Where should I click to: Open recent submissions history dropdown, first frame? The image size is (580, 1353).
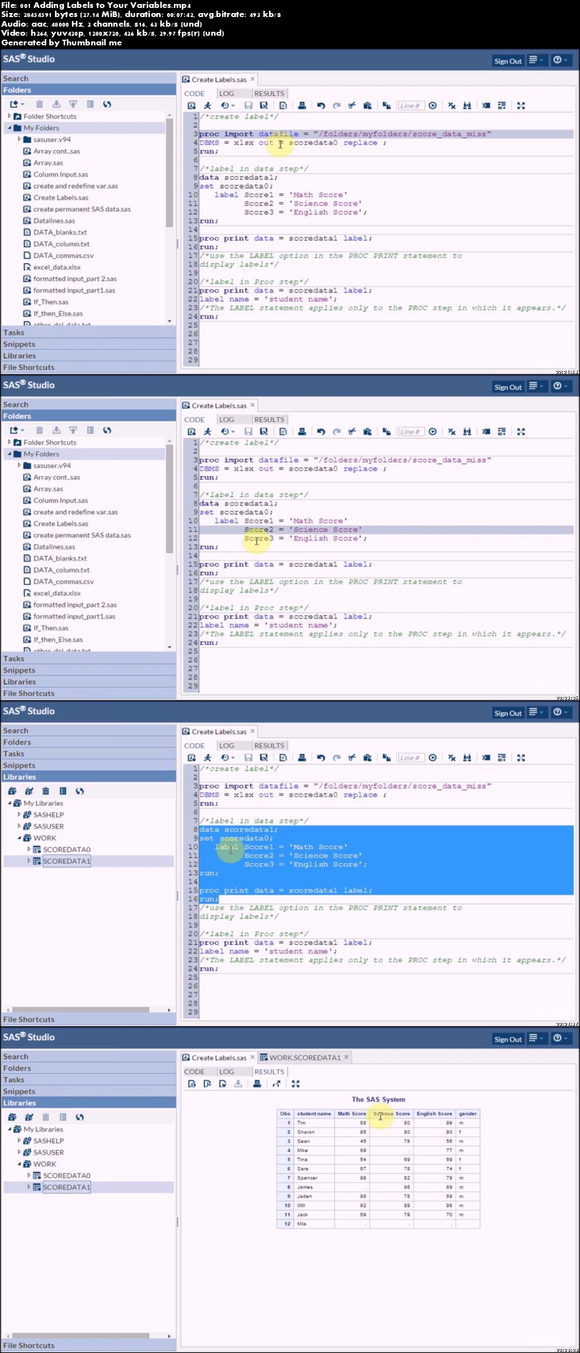pos(228,105)
